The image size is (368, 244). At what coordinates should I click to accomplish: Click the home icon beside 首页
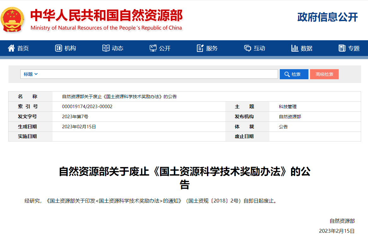pos(11,48)
